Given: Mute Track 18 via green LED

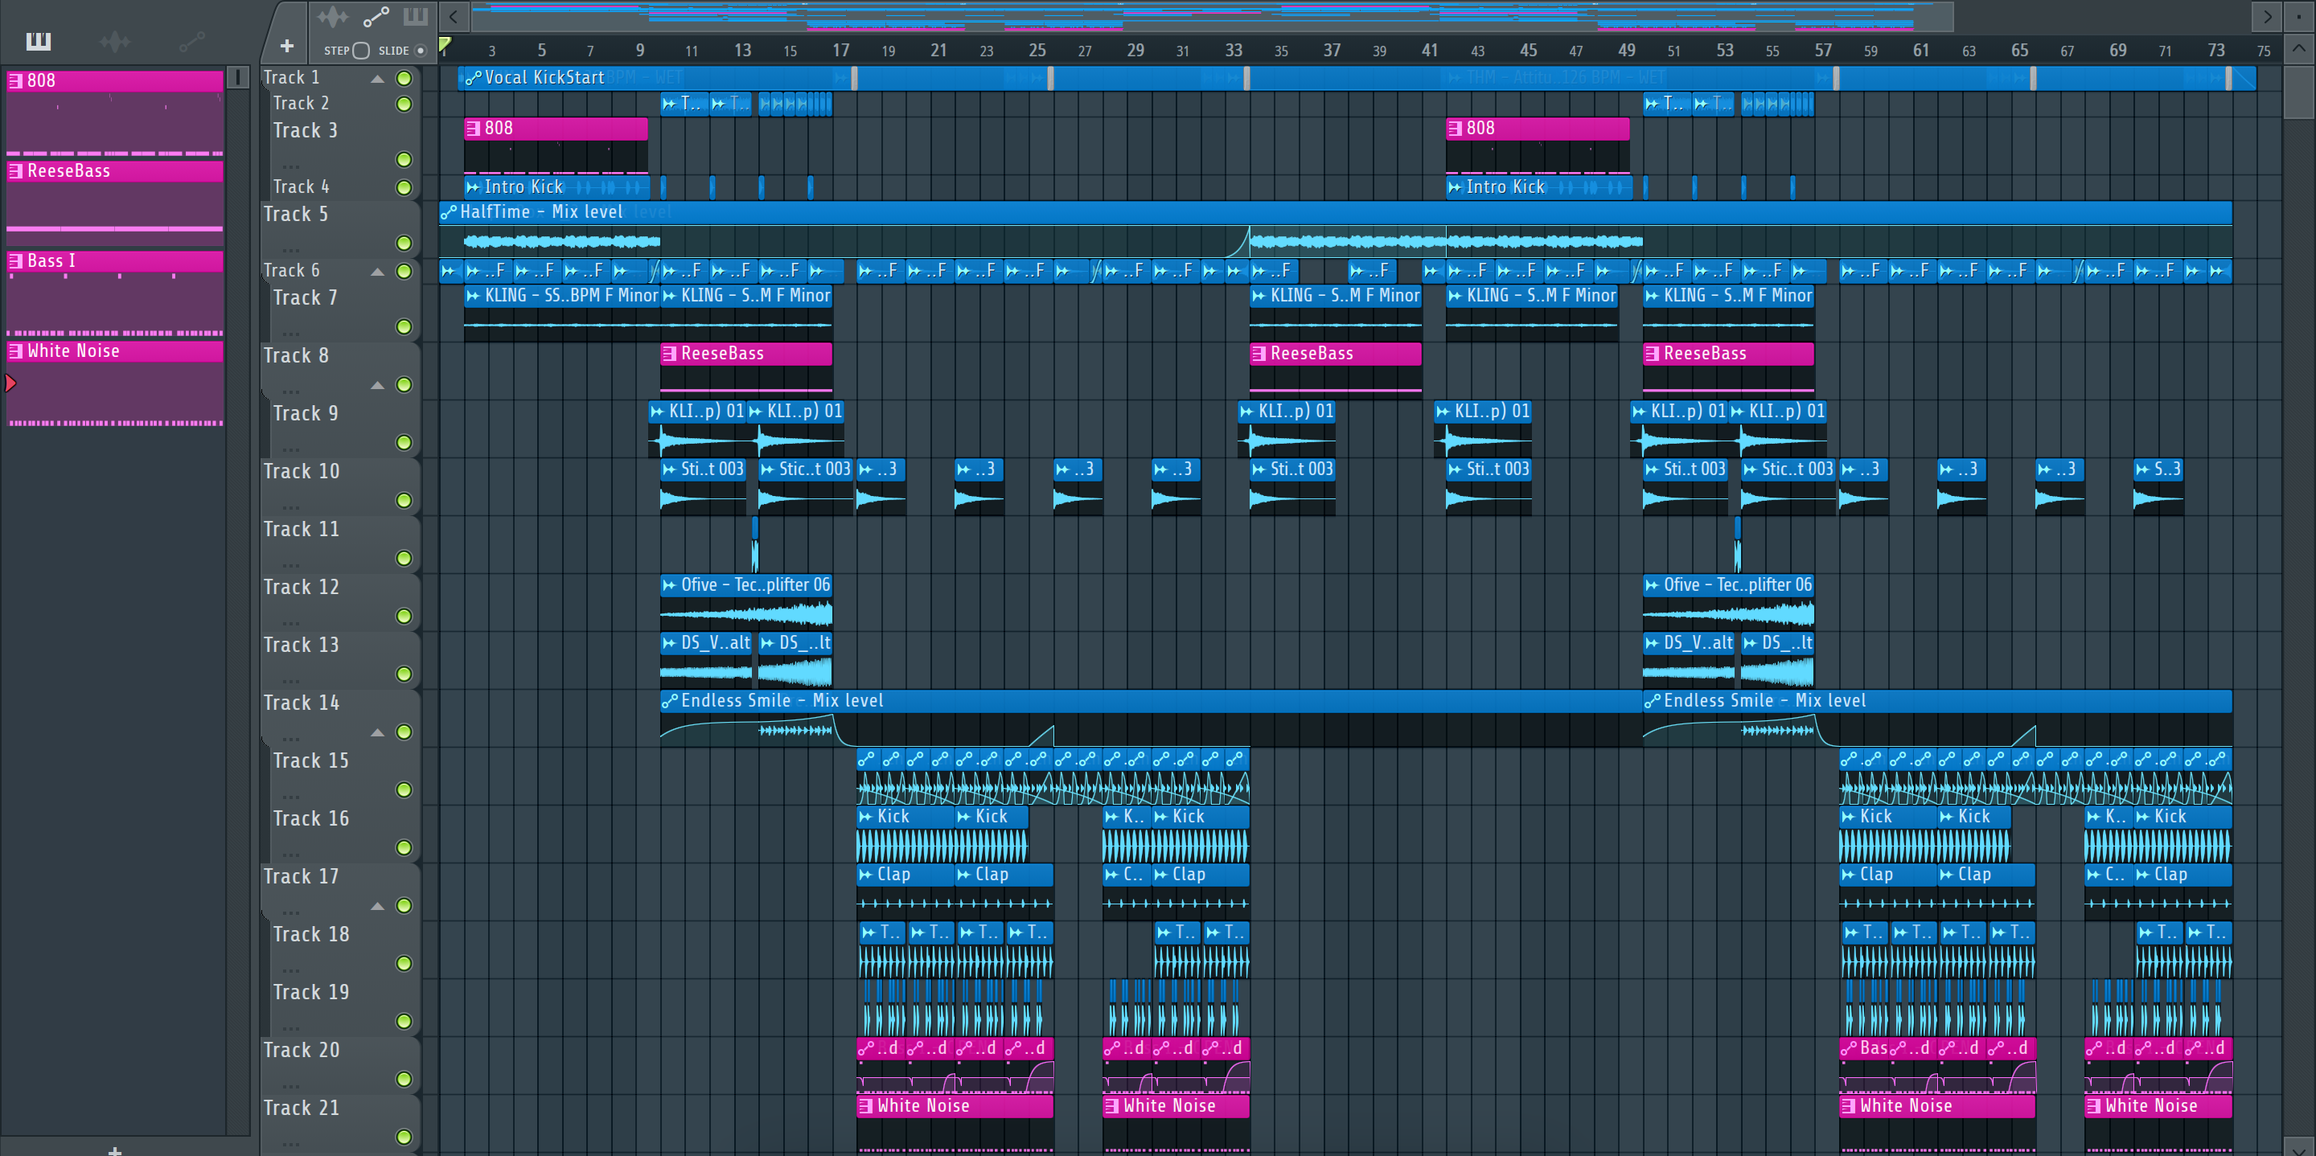Looking at the screenshot, I should 404,963.
